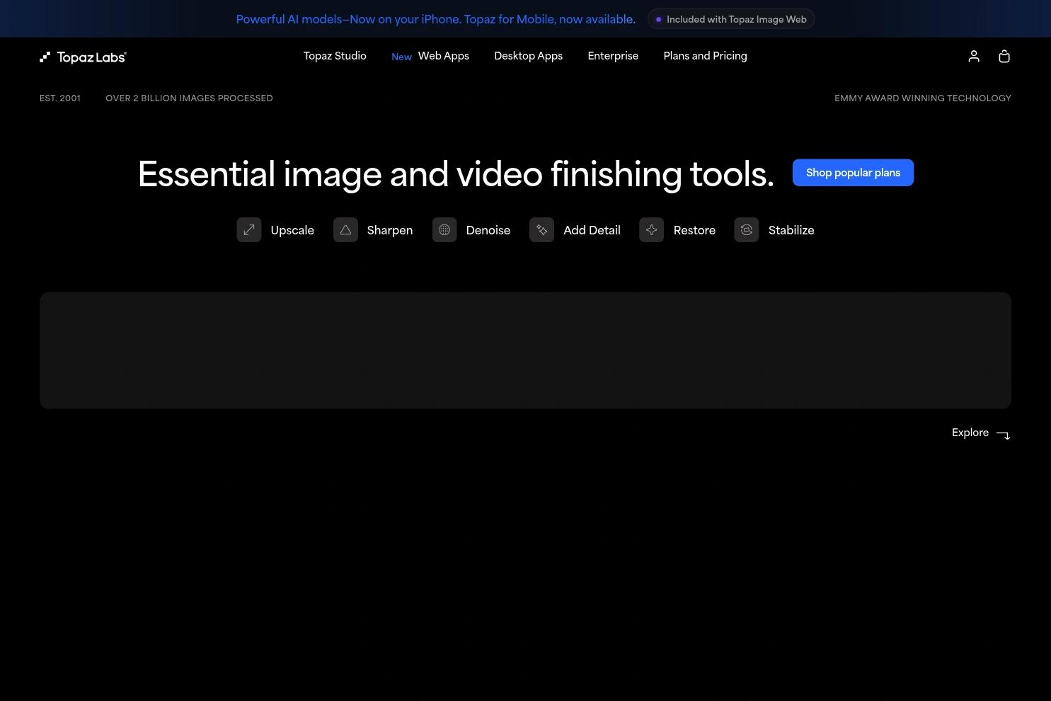Click the EST. 2001 text
The image size is (1051, 701).
tap(60, 98)
